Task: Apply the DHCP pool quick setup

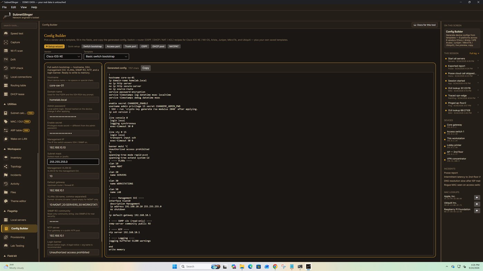Action: point(158,46)
